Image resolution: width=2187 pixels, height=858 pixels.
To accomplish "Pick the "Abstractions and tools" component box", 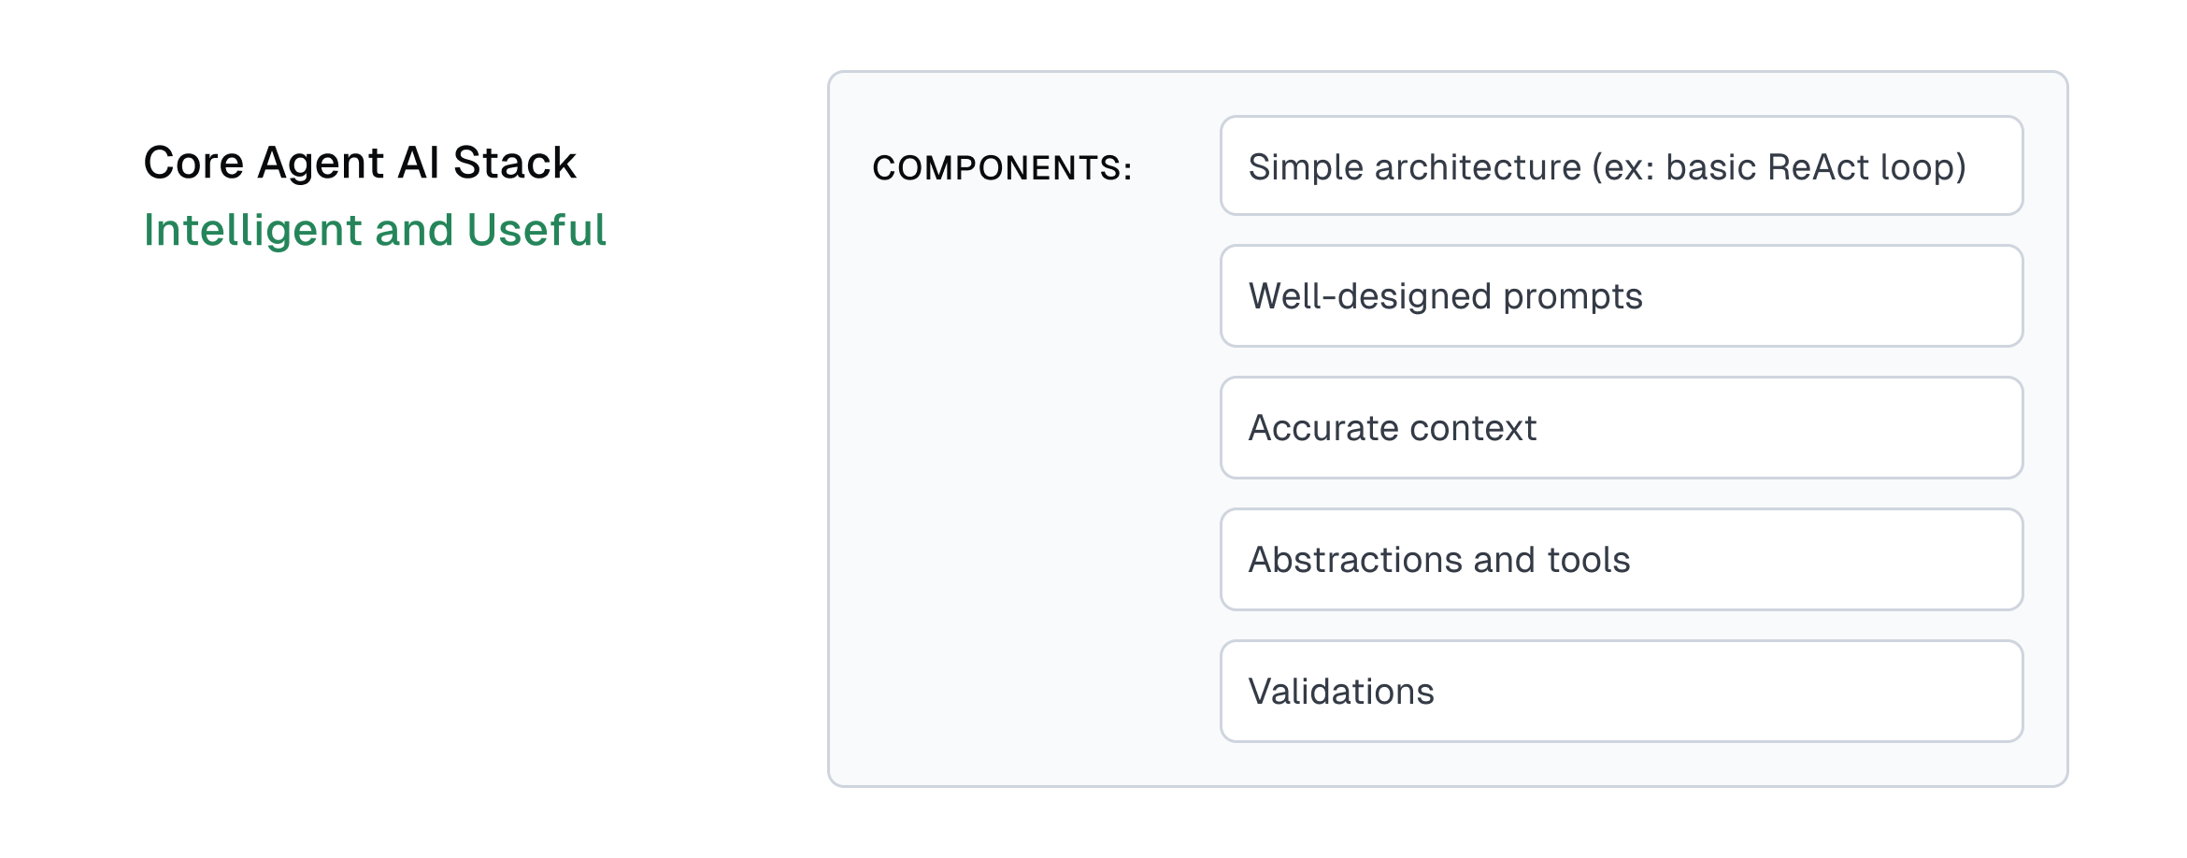I will coord(1621,560).
